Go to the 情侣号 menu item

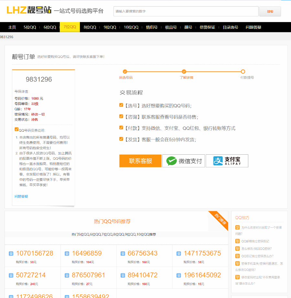(x=152, y=27)
